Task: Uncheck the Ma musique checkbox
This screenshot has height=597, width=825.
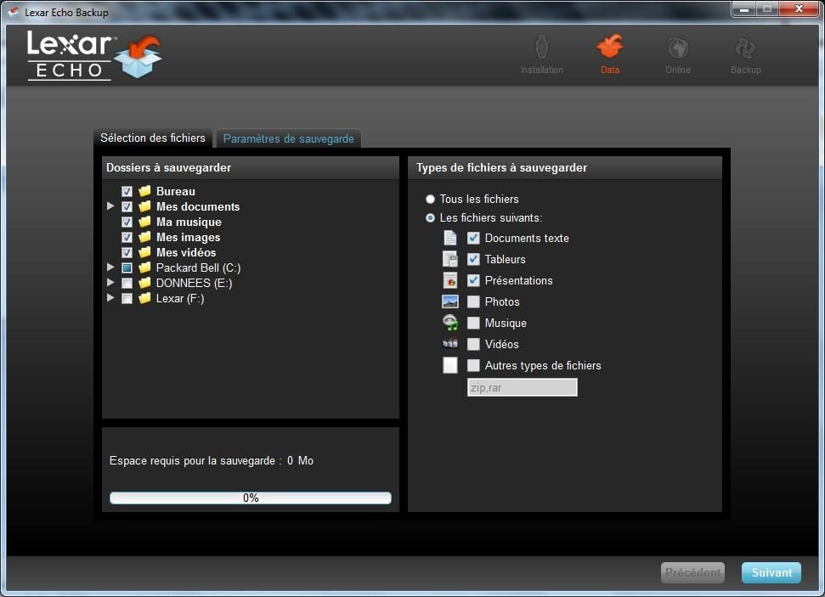Action: click(x=127, y=222)
